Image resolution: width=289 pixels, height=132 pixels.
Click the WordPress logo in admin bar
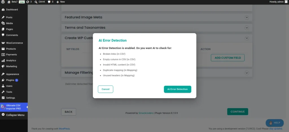pyautogui.click(x=3, y=2)
